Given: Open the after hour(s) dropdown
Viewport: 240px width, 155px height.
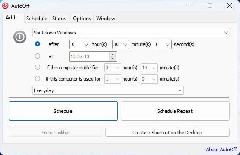Looking at the screenshot, I should pos(80,44).
